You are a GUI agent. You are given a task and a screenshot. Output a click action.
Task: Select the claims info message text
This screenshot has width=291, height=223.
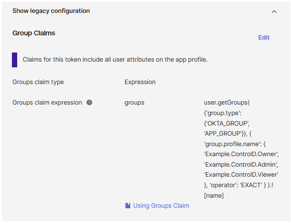(115, 60)
